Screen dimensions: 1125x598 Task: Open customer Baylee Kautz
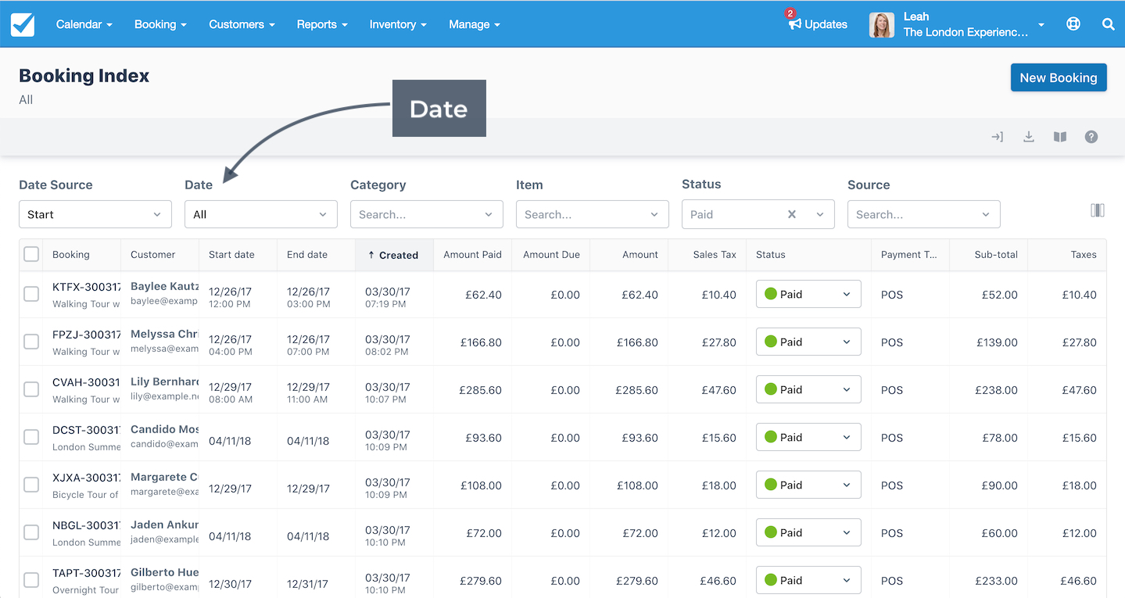(165, 287)
